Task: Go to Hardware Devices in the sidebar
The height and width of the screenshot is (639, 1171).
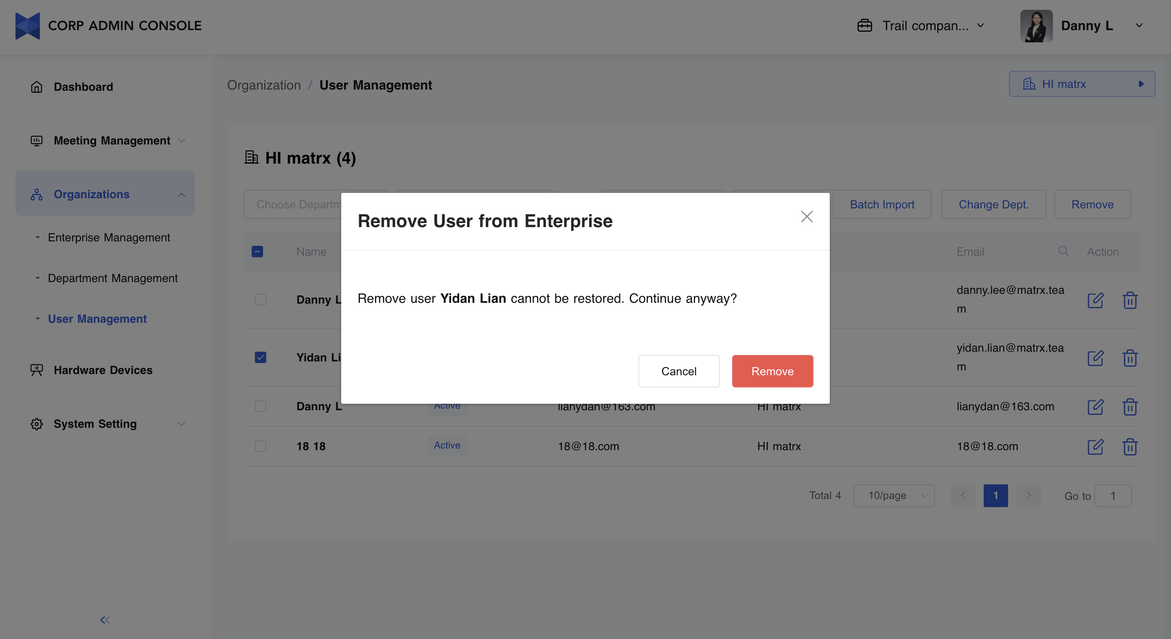Action: coord(103,370)
